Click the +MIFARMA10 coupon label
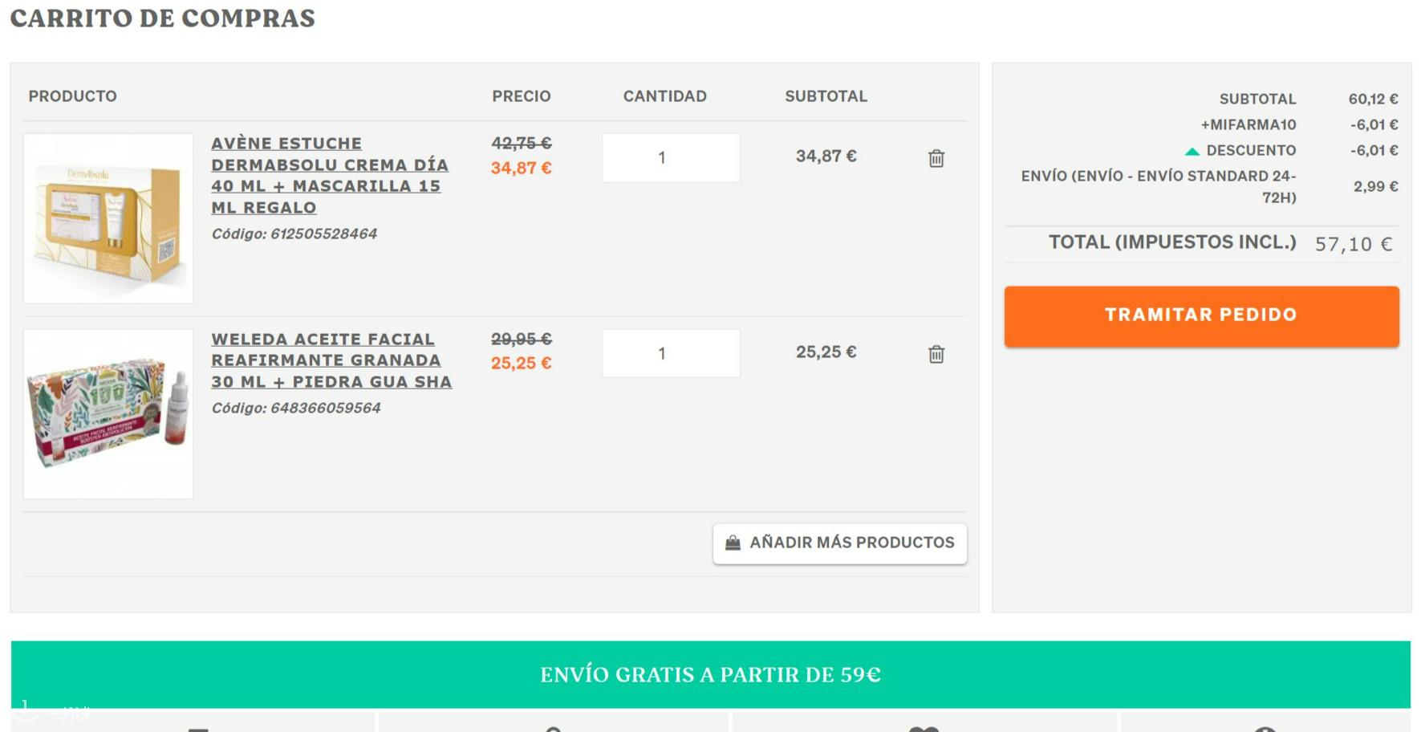 click(x=1248, y=124)
